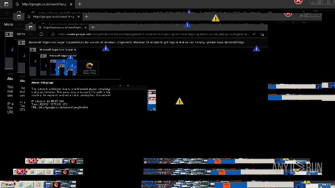Click the Edge no longer supported notice
The width and height of the screenshot is (335, 188).
click(x=137, y=42)
